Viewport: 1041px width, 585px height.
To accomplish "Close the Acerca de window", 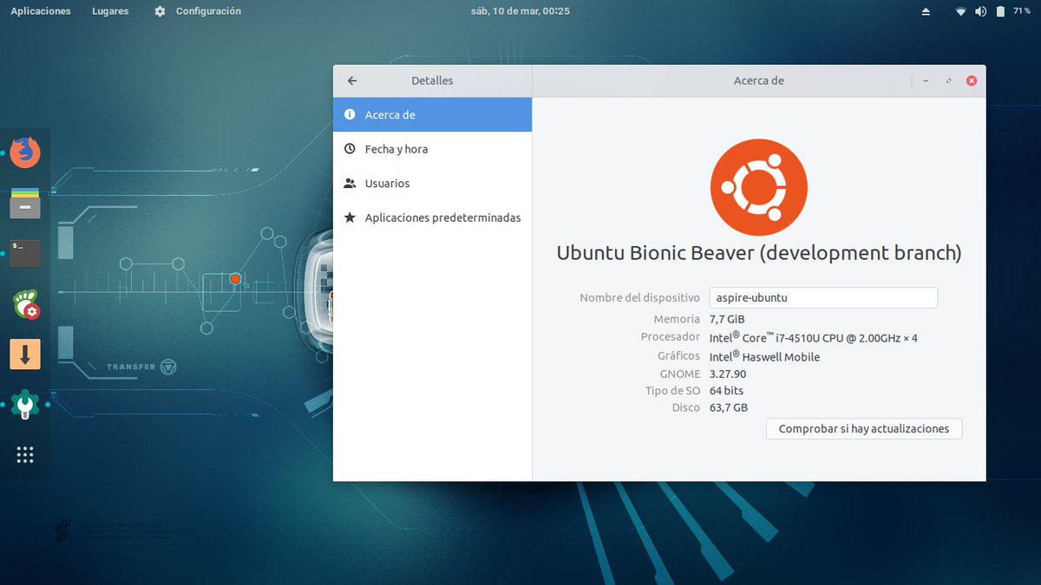I will point(972,81).
